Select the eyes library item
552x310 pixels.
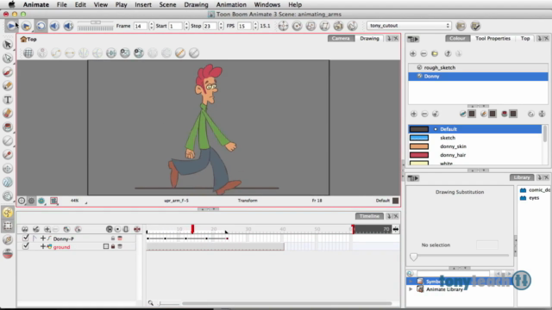point(534,198)
